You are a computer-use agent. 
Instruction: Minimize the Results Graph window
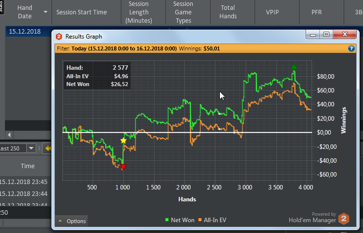click(313, 35)
